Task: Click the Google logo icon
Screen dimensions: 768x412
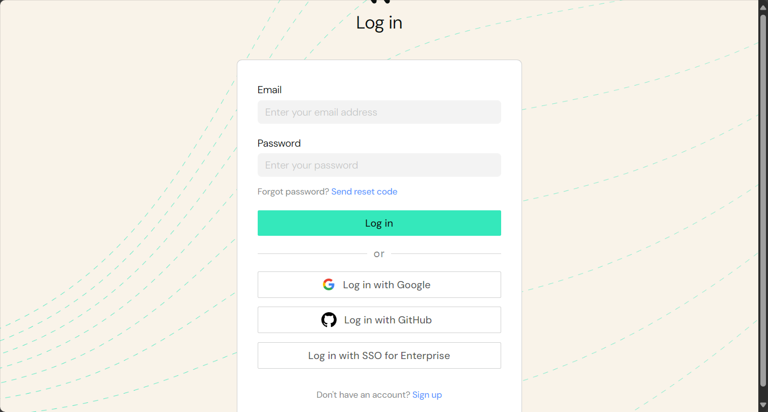Action: pos(328,285)
